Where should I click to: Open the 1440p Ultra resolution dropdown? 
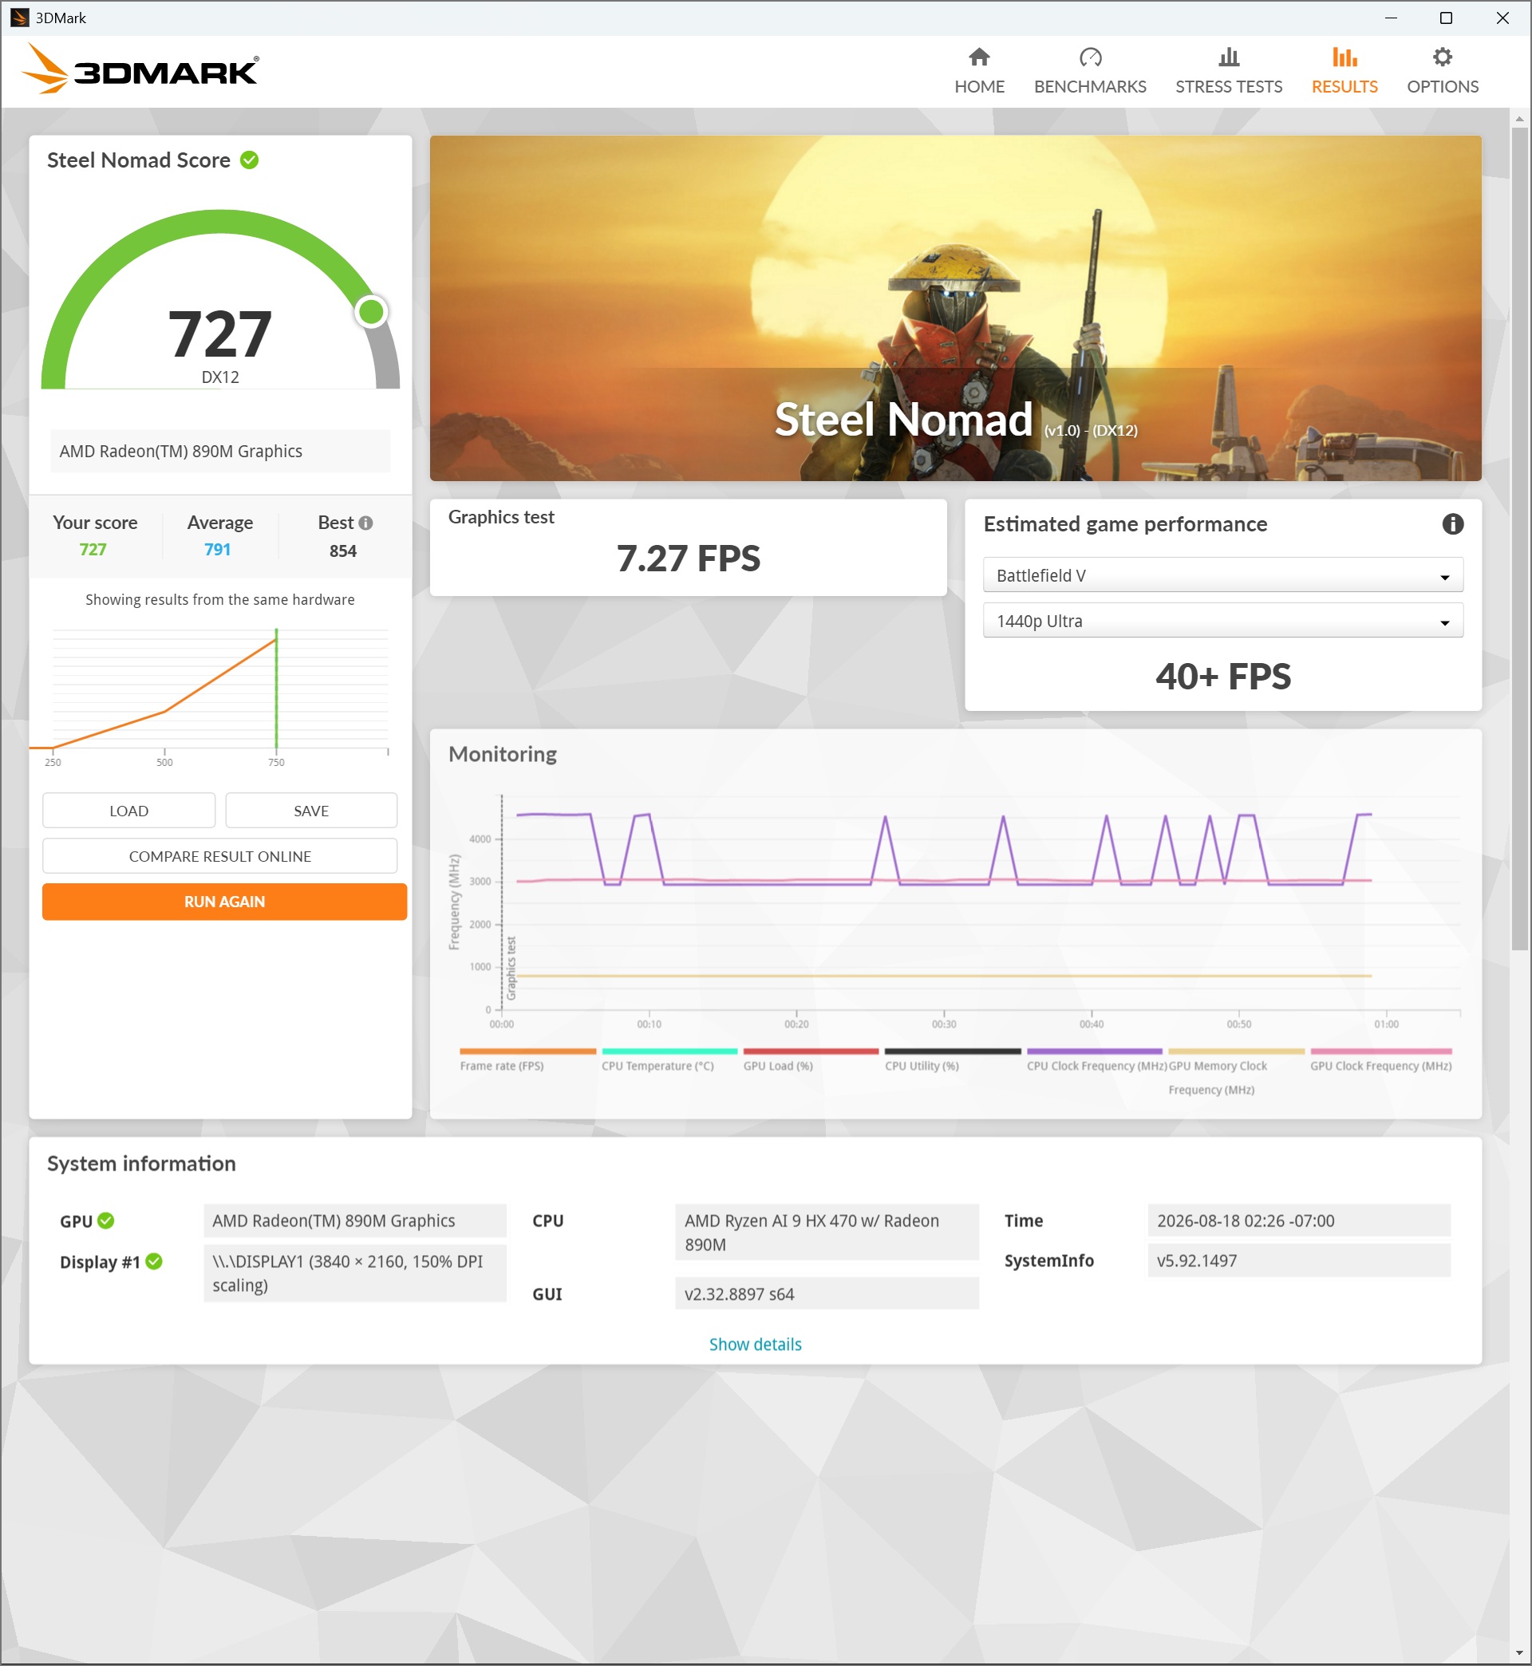click(x=1222, y=621)
